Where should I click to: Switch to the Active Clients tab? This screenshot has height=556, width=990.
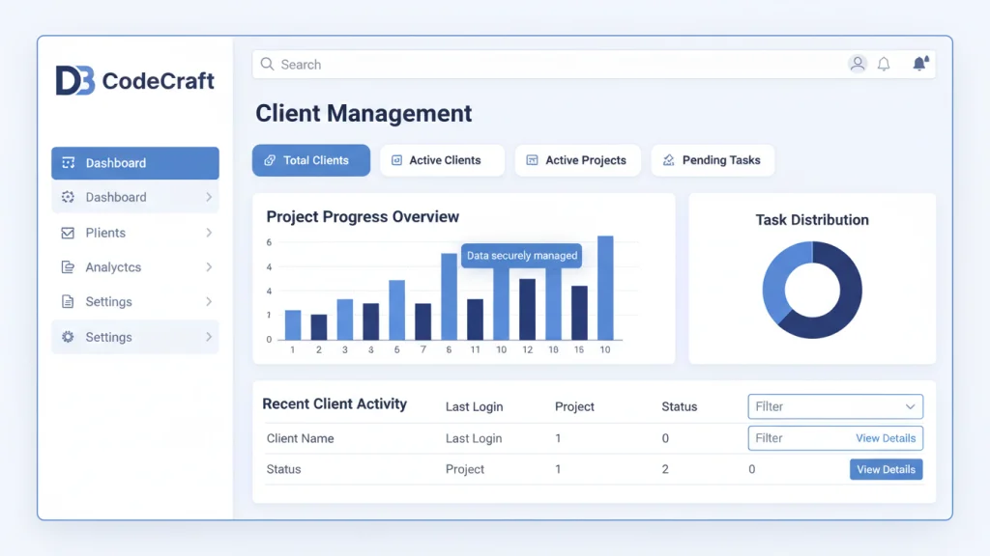[442, 160]
